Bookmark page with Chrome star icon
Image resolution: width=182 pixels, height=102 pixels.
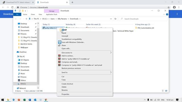point(169,7)
